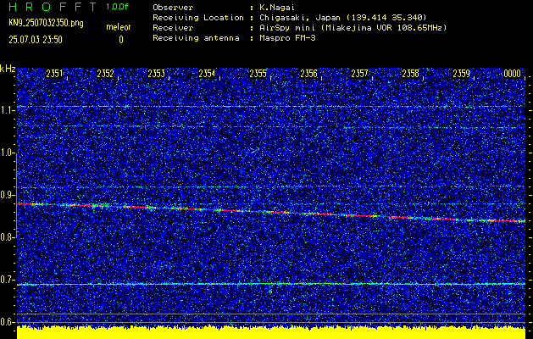Screen dimensions: 533x339
Task: Click the 0.8 kHz axis label
Action: click(x=7, y=237)
